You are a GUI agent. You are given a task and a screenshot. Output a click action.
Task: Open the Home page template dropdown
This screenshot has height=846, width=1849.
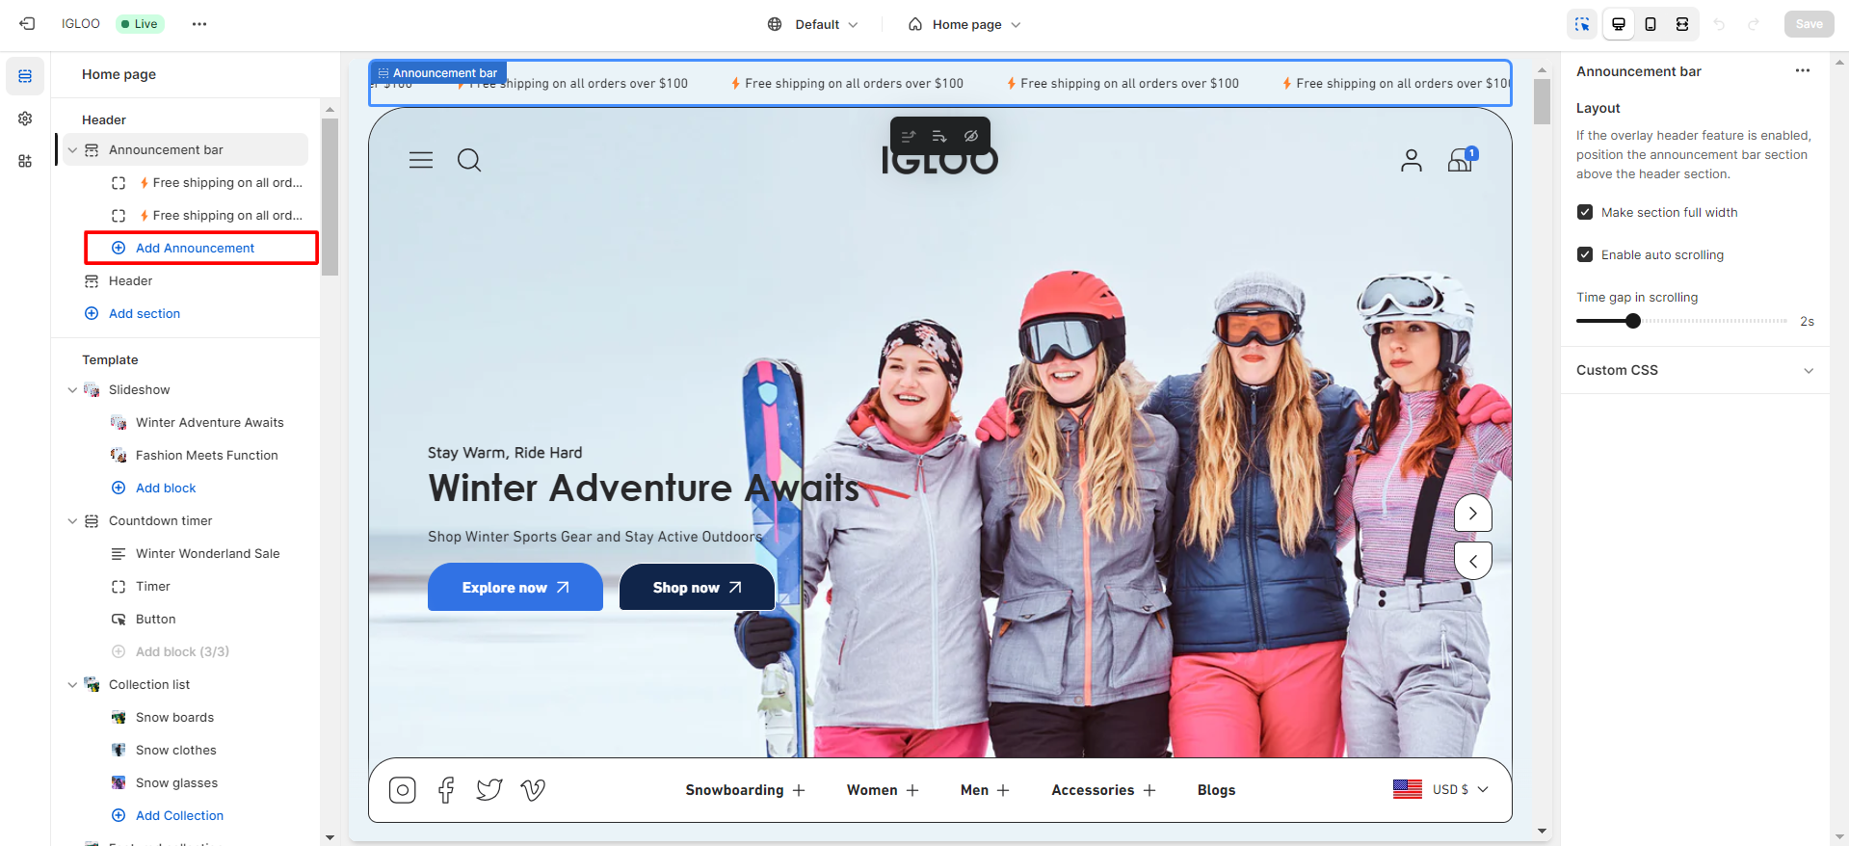pos(965,24)
